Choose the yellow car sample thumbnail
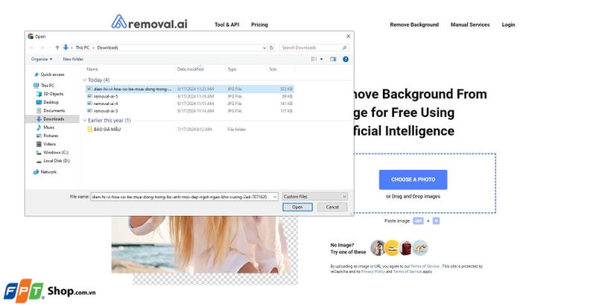596x307 pixels. pyautogui.click(x=392, y=247)
